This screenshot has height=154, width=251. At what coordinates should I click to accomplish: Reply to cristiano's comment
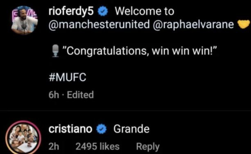click(148, 147)
